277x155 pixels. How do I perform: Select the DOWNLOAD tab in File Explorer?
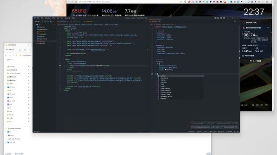[x=17, y=45]
